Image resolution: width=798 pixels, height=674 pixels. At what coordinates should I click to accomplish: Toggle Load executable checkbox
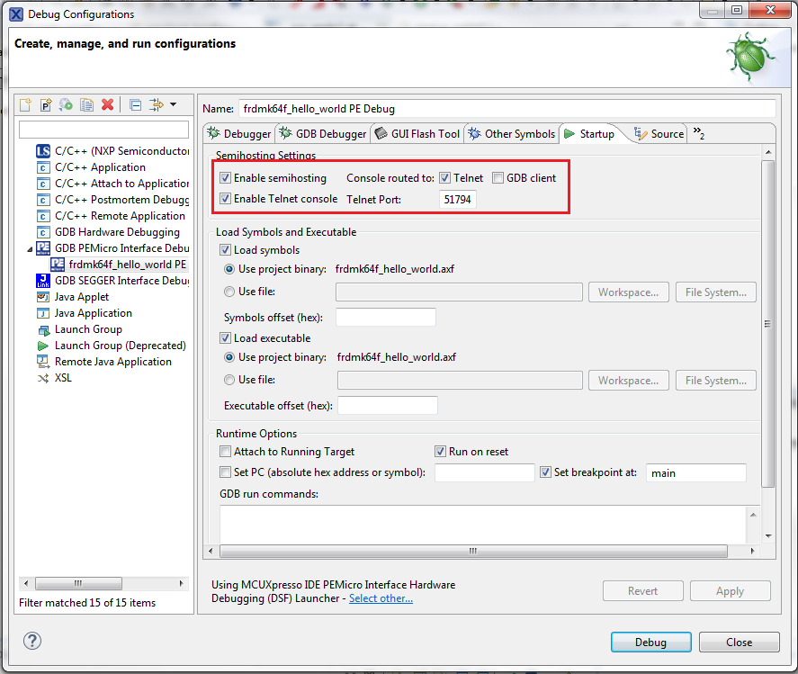pos(226,338)
